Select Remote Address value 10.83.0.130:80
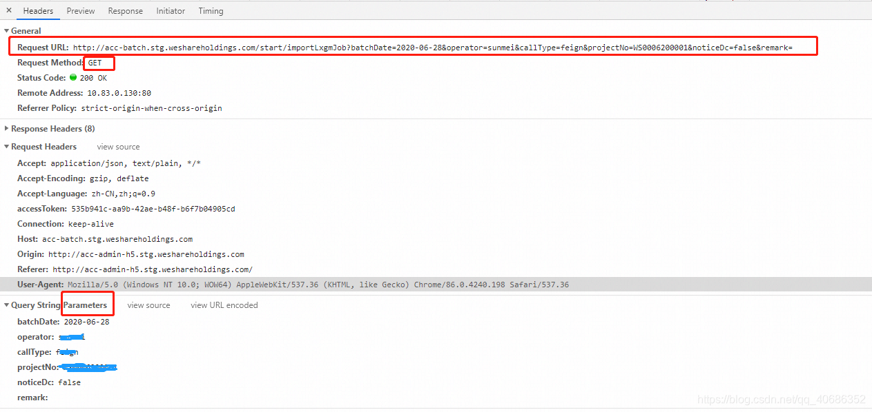This screenshot has width=872, height=412. (x=119, y=93)
